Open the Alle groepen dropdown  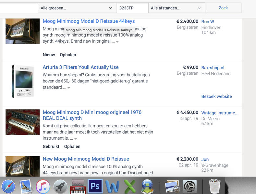(x=78, y=8)
